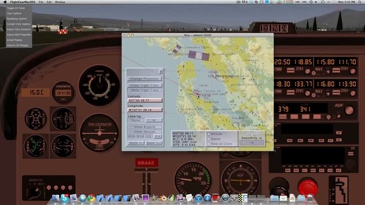
Task: Select Instant Replay from the menu
Action: tap(19, 40)
